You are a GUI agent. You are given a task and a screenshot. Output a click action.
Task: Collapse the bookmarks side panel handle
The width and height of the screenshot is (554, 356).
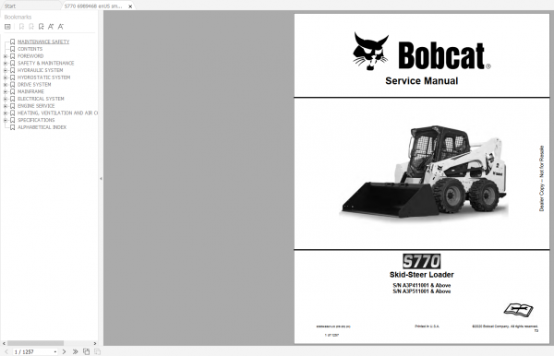pos(101,179)
